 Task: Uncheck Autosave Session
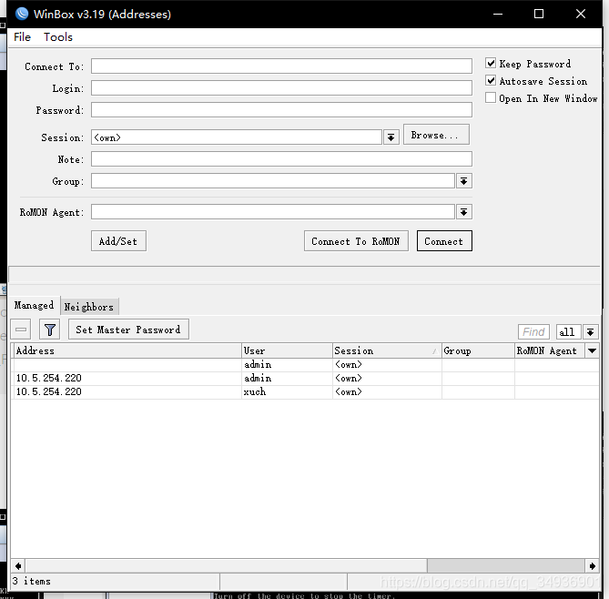point(491,80)
